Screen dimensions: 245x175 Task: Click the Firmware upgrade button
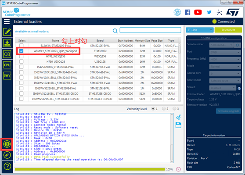pos(228,111)
